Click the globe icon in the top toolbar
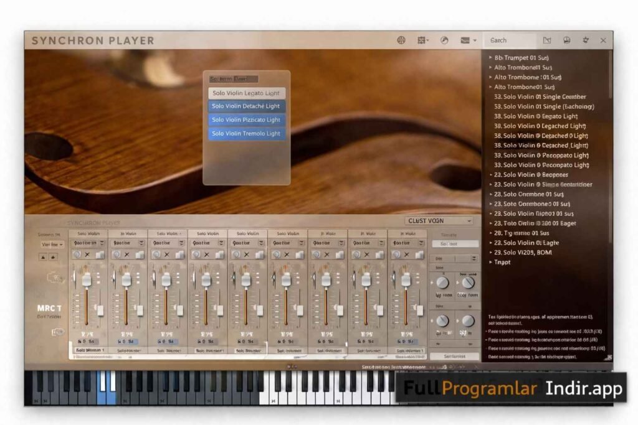 coord(401,40)
